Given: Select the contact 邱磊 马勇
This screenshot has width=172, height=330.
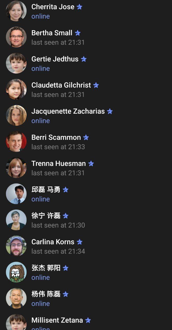Looking at the screenshot, I should (86, 194).
